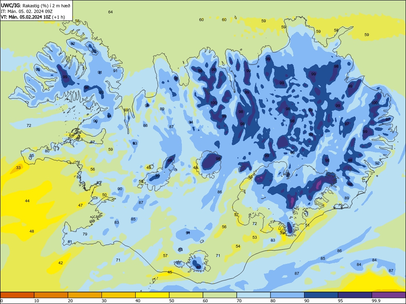Click the map value '44' in the yellow area

27,201
